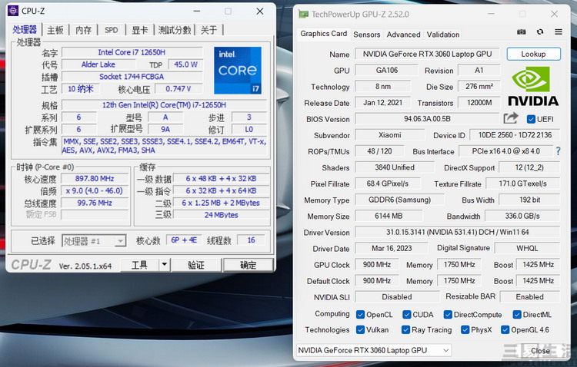The image size is (577, 367).
Task: Click the BIOS Version field
Action: click(427, 119)
